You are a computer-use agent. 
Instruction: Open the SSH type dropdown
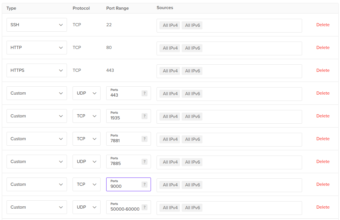(x=36, y=25)
